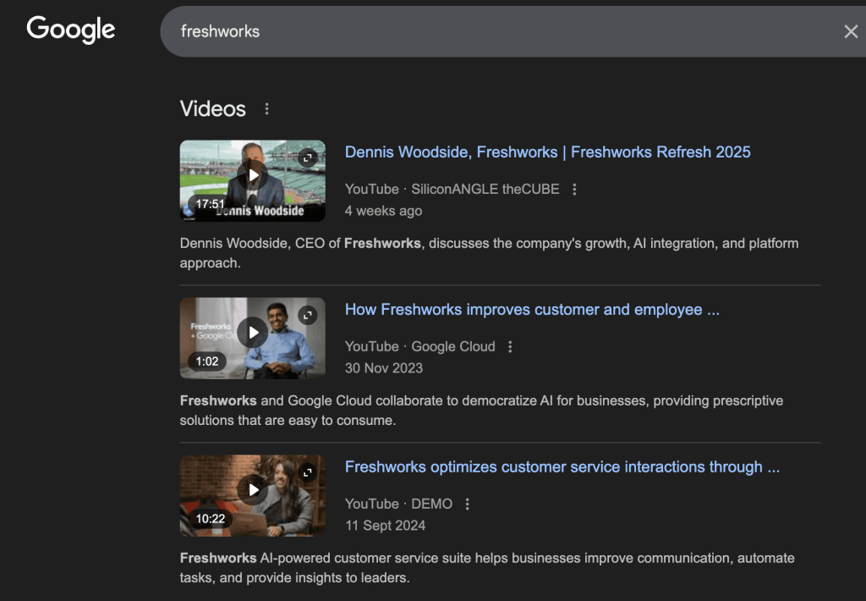The image size is (866, 601).
Task: Open Freshworks optimizes customer service interactions link
Action: coord(562,467)
